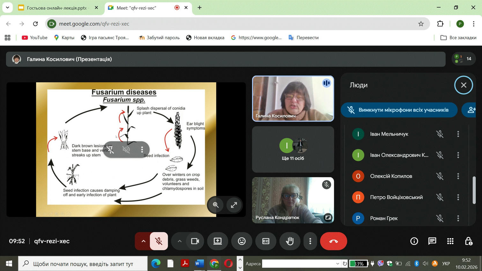Viewport: 482px width, 271px height.
Task: Click the present screen icon
Action: (218, 241)
